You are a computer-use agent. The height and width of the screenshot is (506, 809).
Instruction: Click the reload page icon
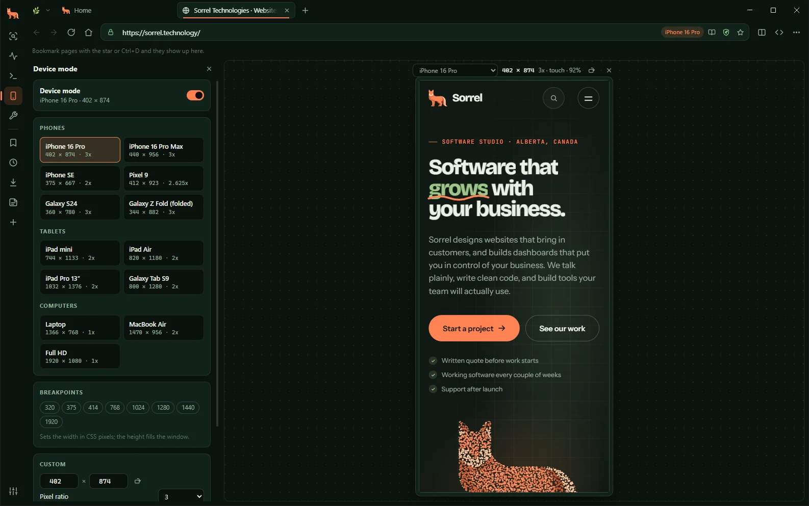click(71, 32)
